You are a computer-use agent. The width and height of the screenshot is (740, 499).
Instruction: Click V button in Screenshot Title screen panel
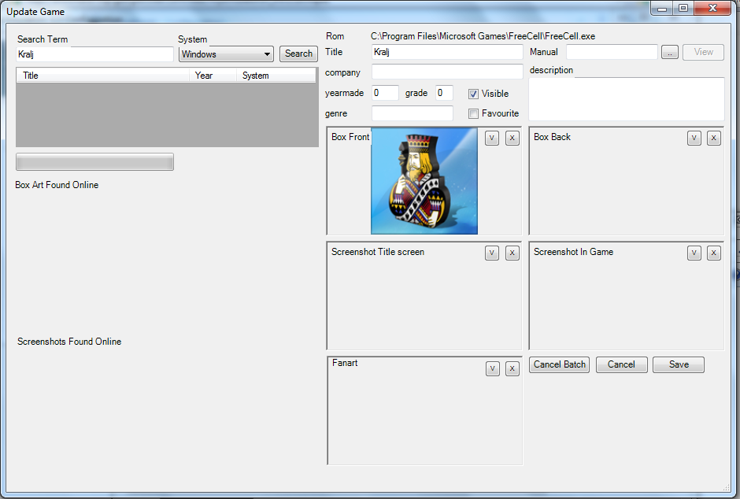(x=492, y=253)
